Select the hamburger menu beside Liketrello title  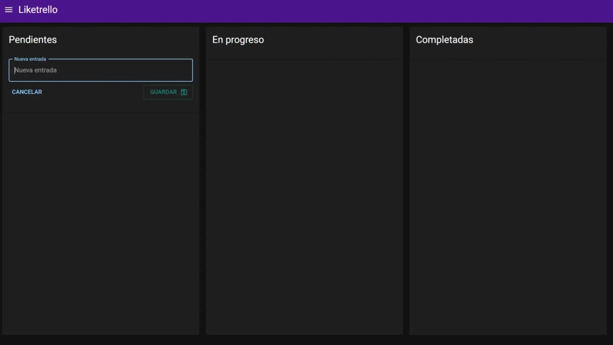(x=9, y=9)
